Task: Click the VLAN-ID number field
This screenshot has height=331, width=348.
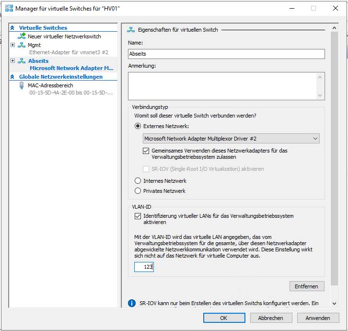Action: click(144, 267)
